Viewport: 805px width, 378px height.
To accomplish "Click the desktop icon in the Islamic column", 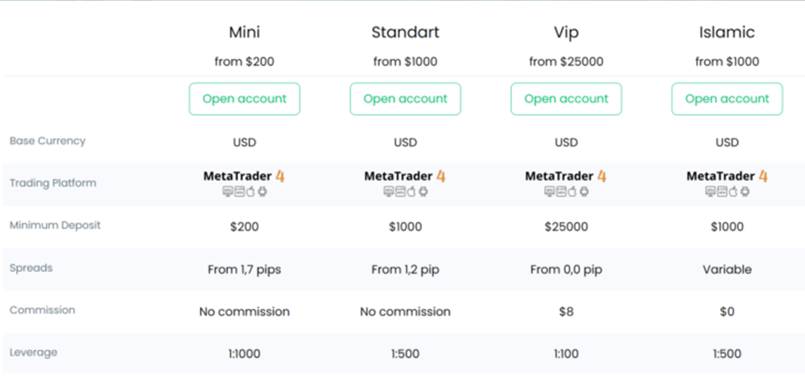I will (x=710, y=191).
